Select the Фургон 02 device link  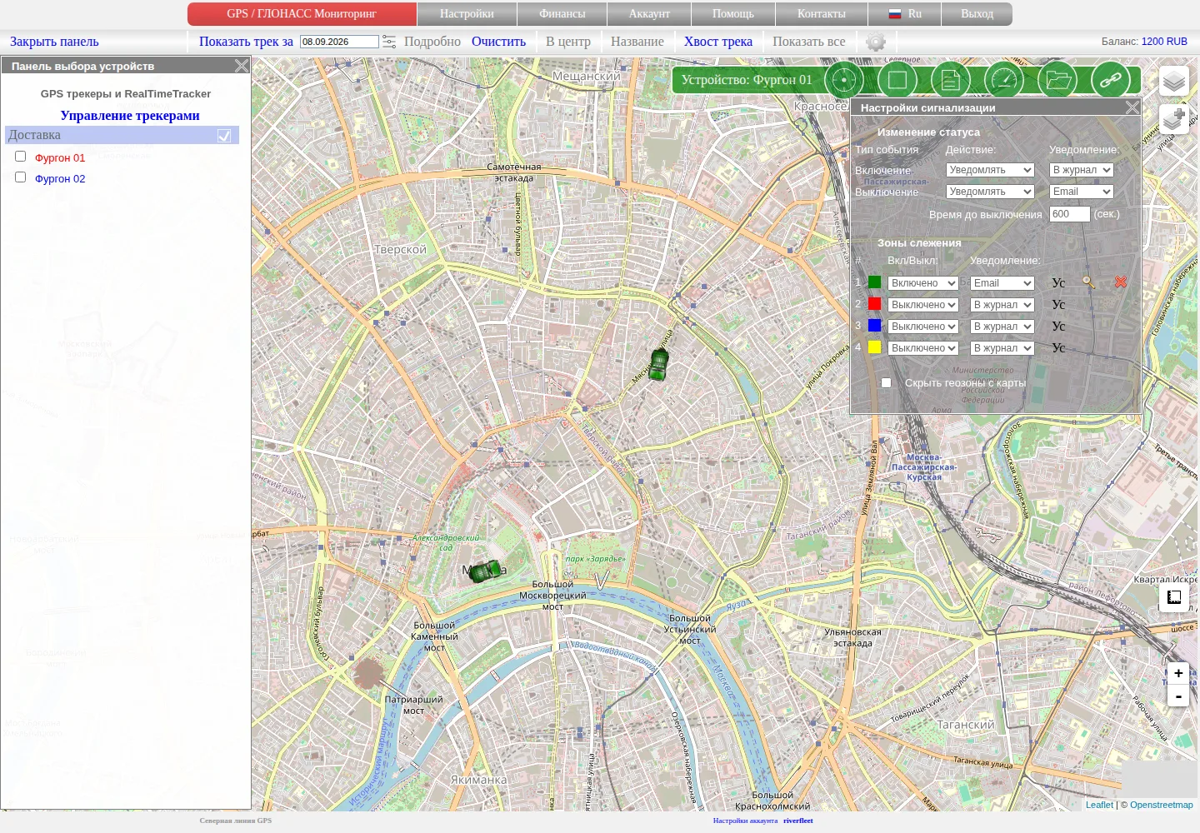tap(60, 178)
